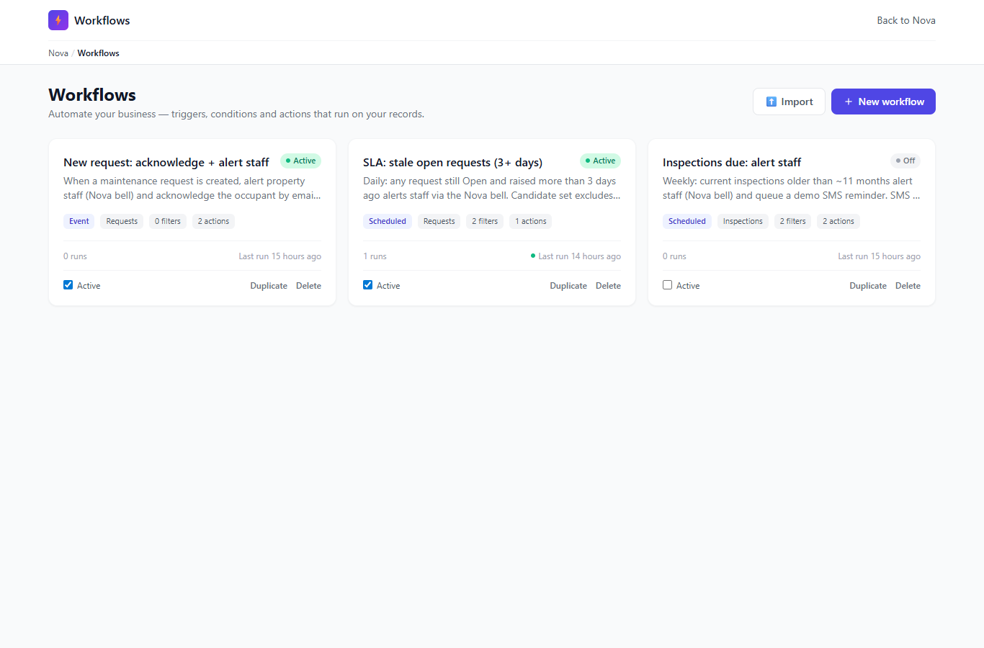Duplicate the New request acknowledge workflow
Viewport: 984px width, 648px height.
pyautogui.click(x=269, y=286)
